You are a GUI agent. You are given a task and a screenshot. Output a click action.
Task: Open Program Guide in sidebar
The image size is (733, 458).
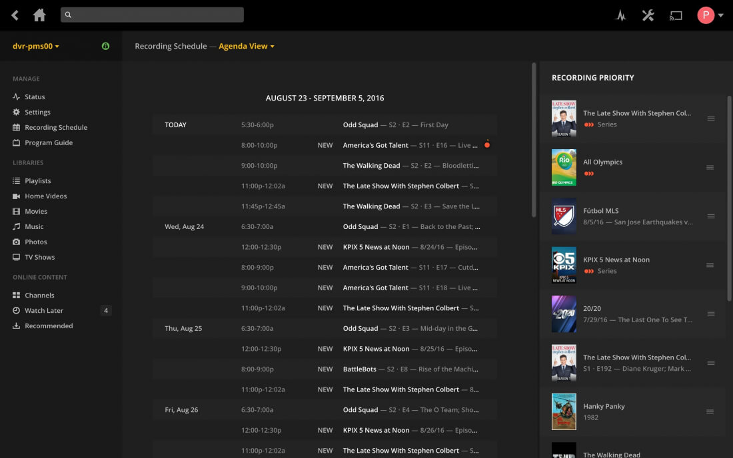49,142
